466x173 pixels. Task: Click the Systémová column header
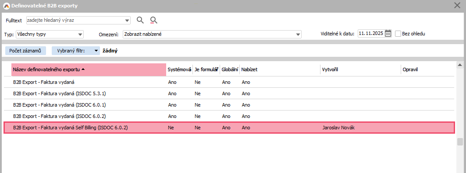(179, 69)
